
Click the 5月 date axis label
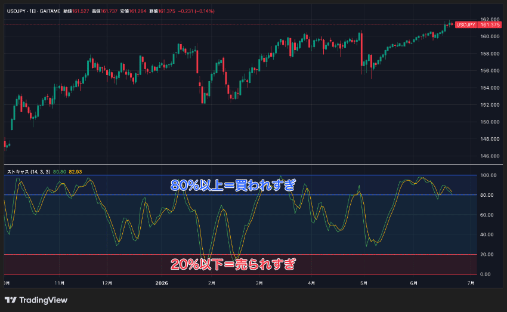pos(364,283)
